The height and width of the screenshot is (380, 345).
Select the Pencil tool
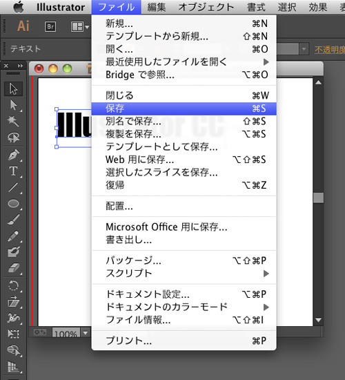tap(14, 236)
